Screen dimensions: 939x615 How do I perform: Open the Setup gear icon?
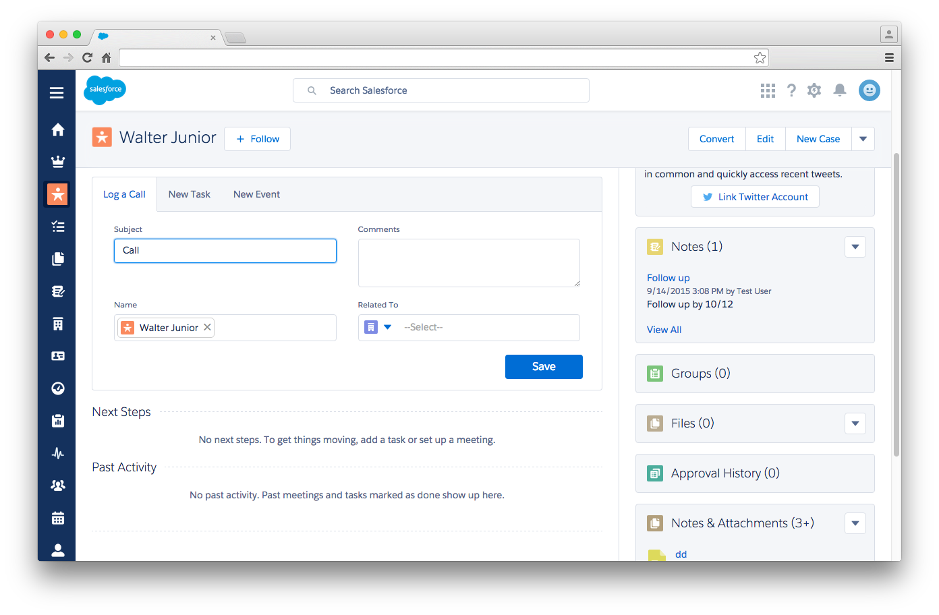coord(814,90)
